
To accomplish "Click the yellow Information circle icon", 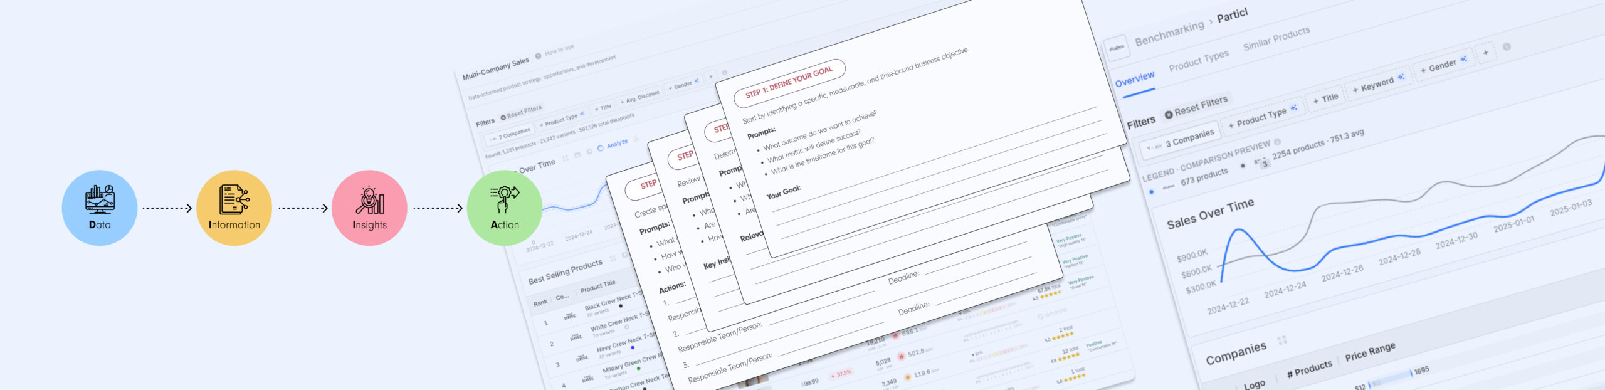I will coord(234,208).
